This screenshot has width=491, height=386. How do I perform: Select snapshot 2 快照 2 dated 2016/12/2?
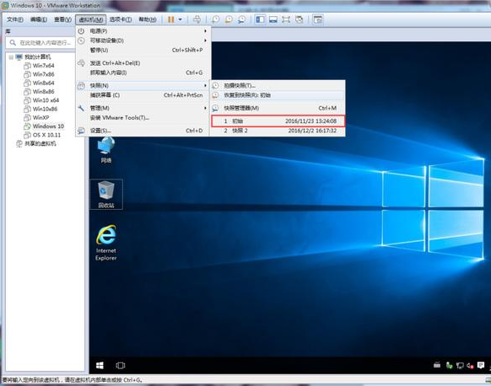click(x=278, y=131)
